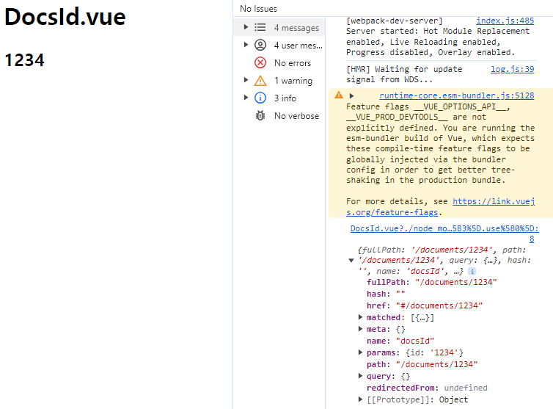The width and height of the screenshot is (553, 409).
Task: Open the vuejs feature-flags link
Action: (x=441, y=206)
